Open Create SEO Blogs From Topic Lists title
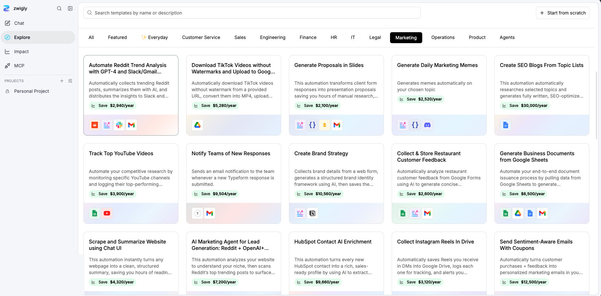 coord(541,65)
